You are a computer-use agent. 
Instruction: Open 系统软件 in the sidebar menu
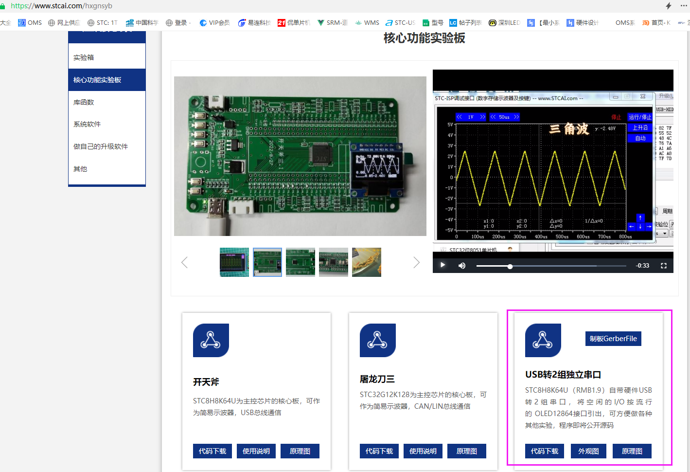coord(107,124)
